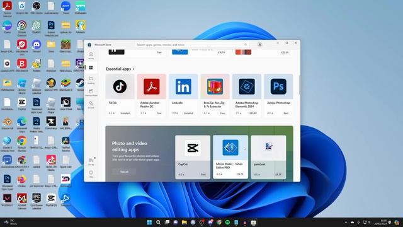The image size is (403, 227).
Task: Click the Store window vertical scrollbar
Action: (x=299, y=85)
